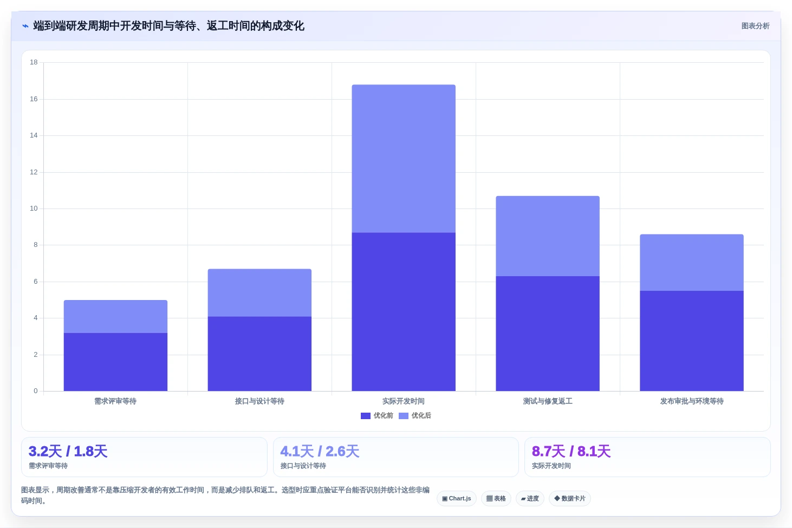Click the 实际开发时间 light bar segment
The height and width of the screenshot is (528, 792).
pyautogui.click(x=404, y=159)
